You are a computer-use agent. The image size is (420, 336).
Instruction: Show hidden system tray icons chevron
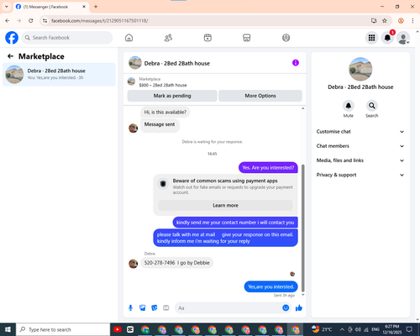coord(342,329)
